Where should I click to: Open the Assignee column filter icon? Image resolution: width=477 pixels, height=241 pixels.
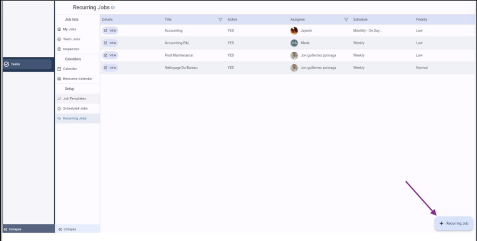tap(346, 20)
